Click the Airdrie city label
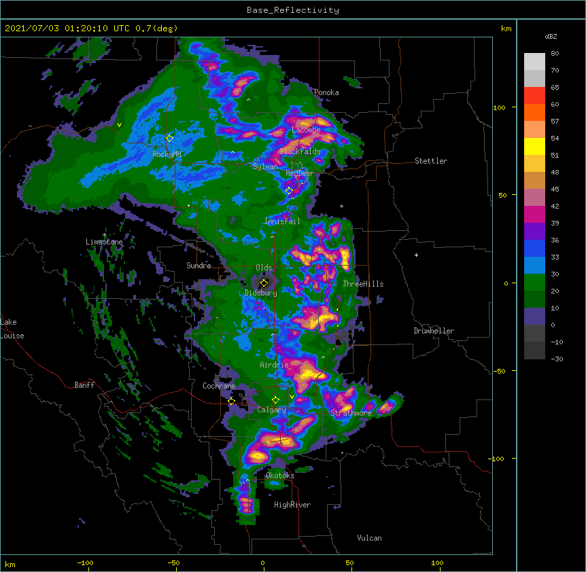 274,365
